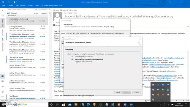Switch to Outlook taskbar icon

(131, 104)
